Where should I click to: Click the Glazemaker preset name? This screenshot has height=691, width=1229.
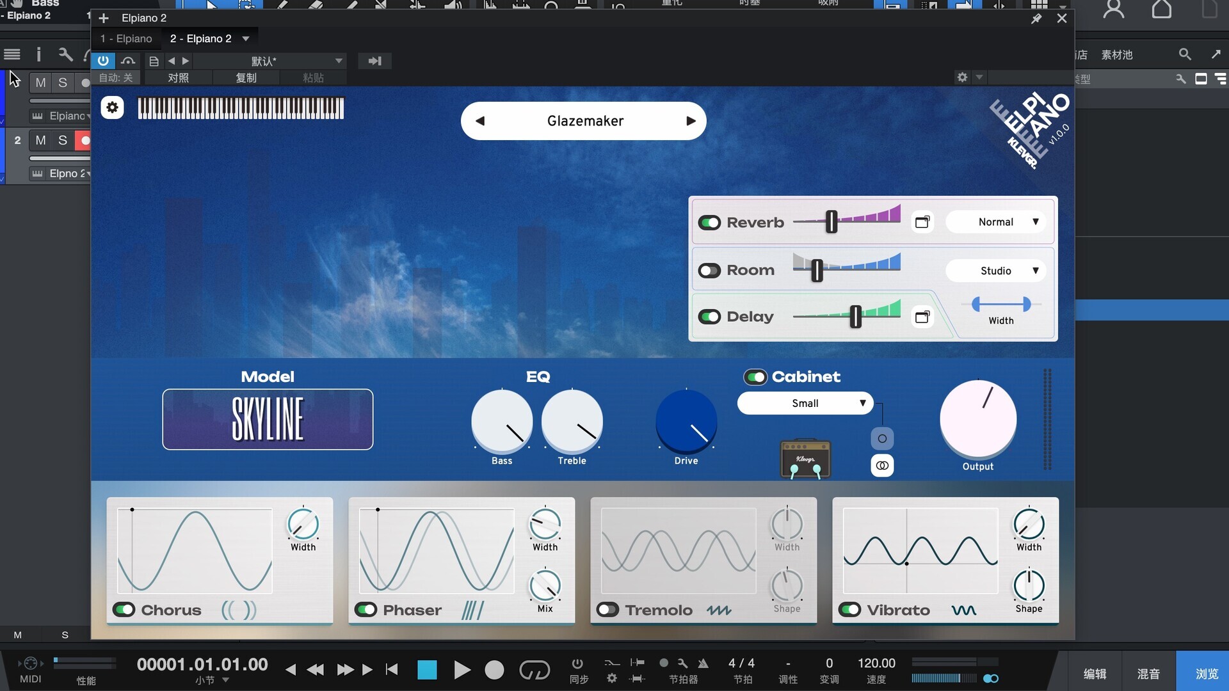[x=585, y=121]
